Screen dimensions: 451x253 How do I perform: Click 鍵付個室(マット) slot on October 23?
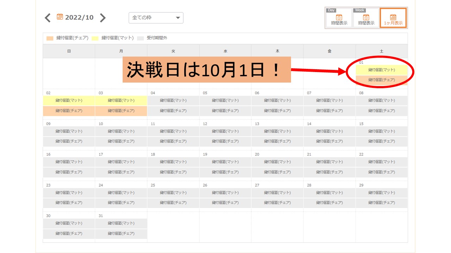[x=69, y=193]
